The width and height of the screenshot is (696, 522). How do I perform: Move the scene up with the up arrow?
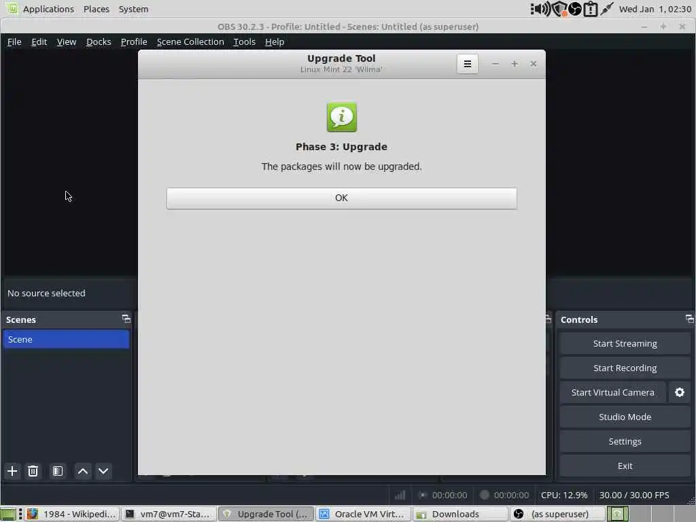point(82,471)
